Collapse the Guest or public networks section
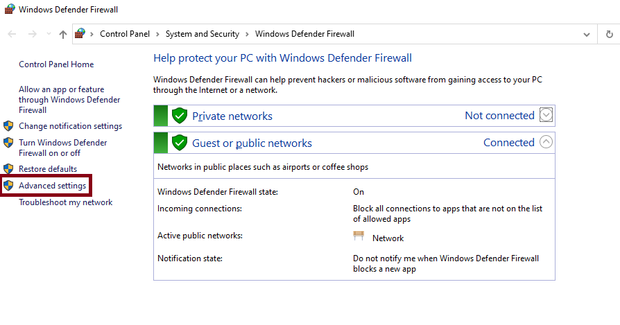 [x=546, y=142]
